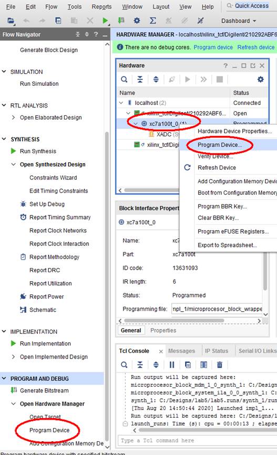The width and height of the screenshot is (277, 455).
Task: Collapse the SYNTHESIS section
Action: point(4,139)
